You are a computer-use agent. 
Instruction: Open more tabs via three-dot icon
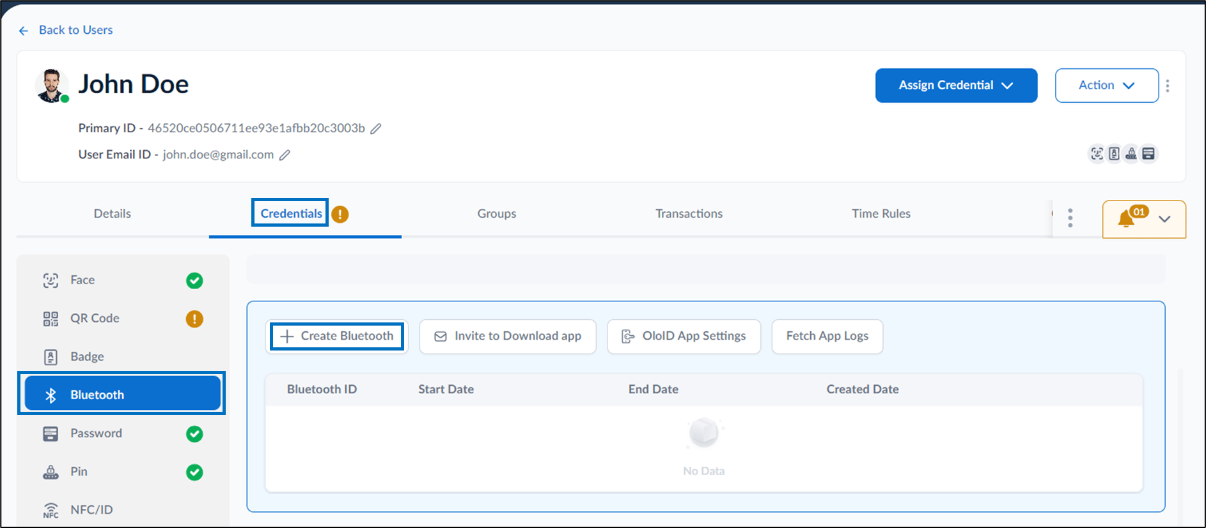point(1070,218)
